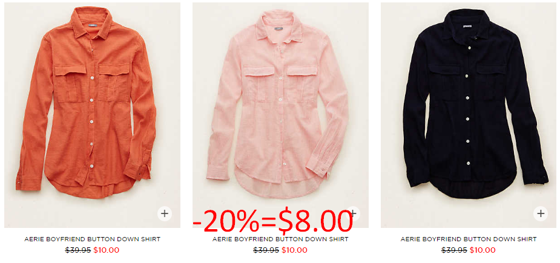Click the red -20%=$8.00 overlay text
The width and height of the screenshot is (560, 263).
click(x=273, y=221)
